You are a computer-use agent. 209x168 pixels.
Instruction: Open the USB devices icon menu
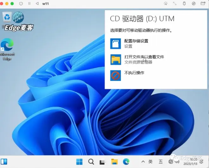click(184, 3)
